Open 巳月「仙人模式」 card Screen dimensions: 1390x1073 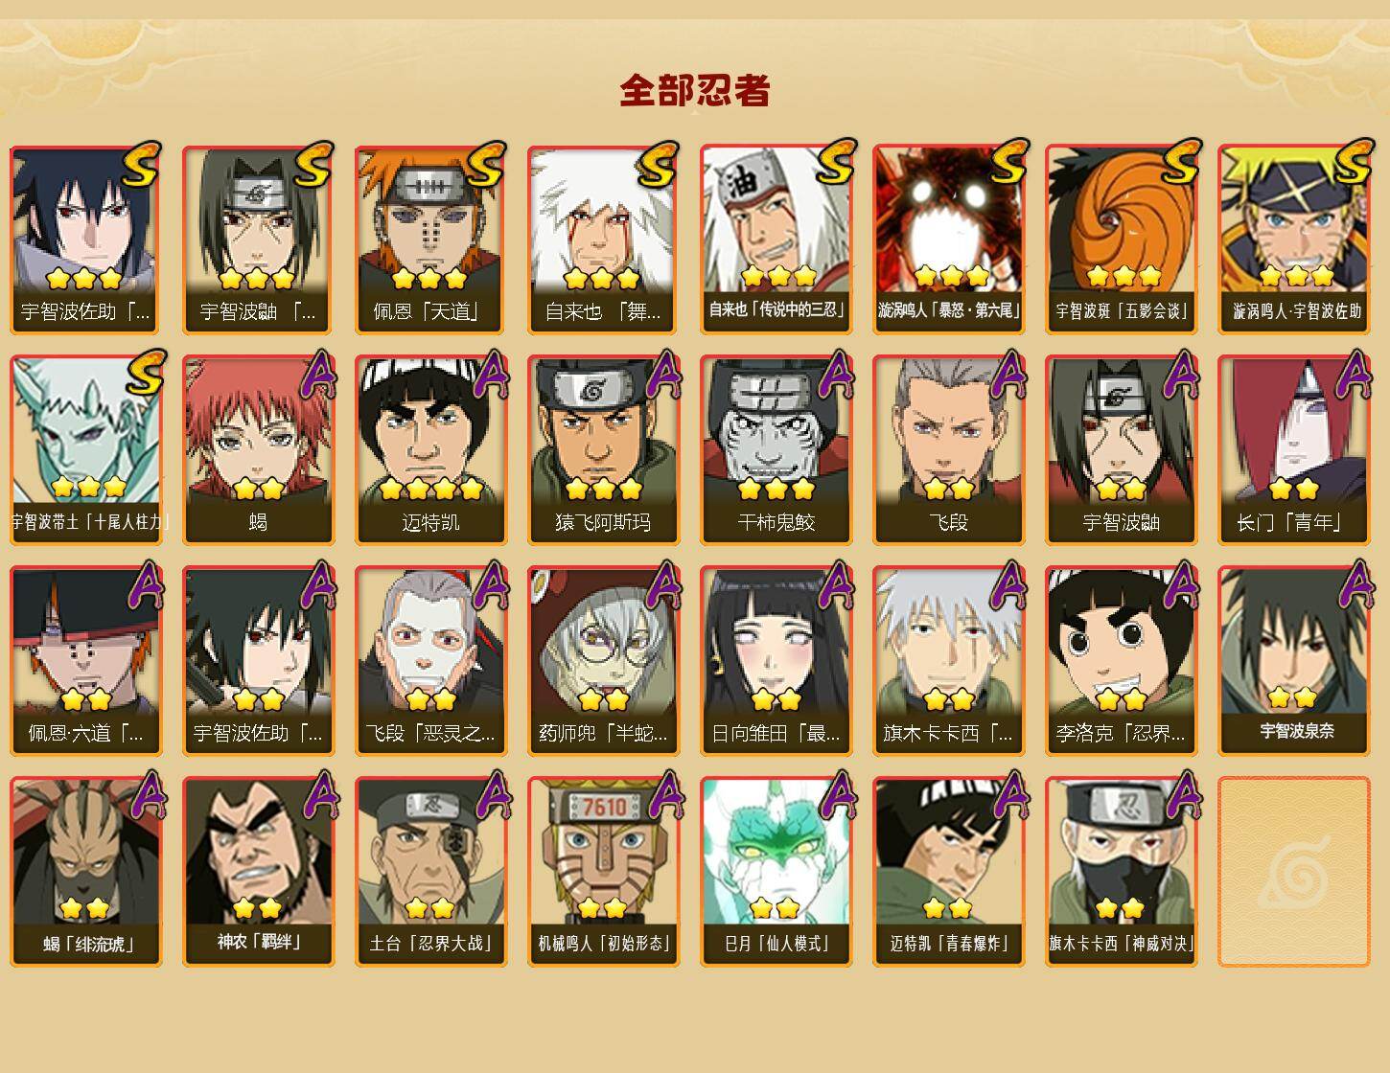coord(776,872)
